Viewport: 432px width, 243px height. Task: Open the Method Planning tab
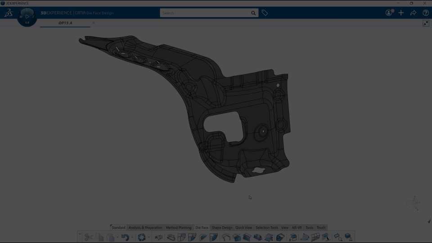pyautogui.click(x=179, y=228)
